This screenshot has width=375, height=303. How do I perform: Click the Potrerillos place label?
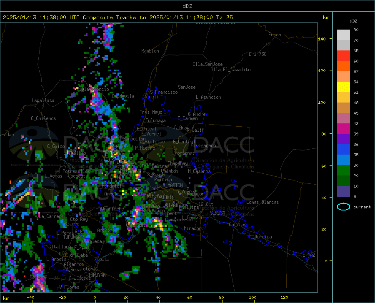(76, 171)
